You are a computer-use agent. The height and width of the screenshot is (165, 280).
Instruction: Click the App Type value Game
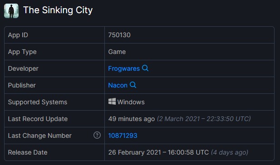click(x=117, y=52)
